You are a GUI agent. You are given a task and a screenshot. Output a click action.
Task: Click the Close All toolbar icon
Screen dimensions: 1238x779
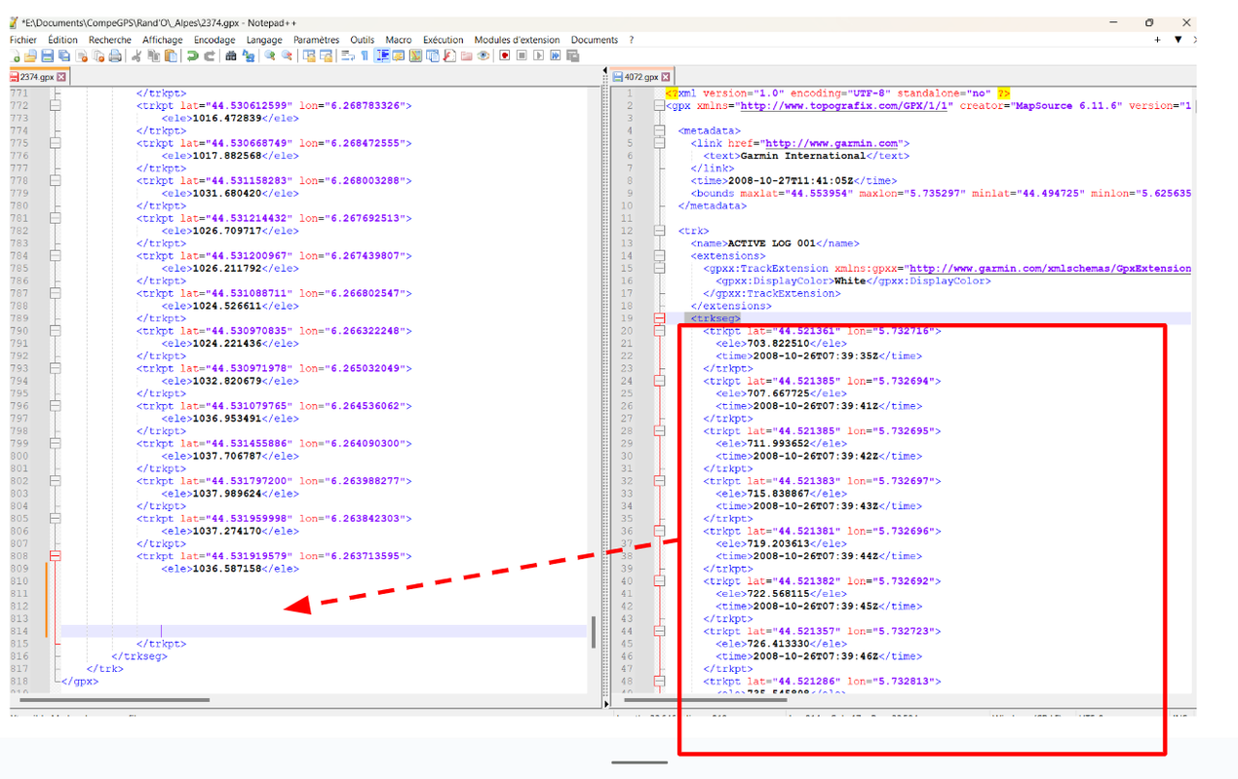pyautogui.click(x=97, y=56)
